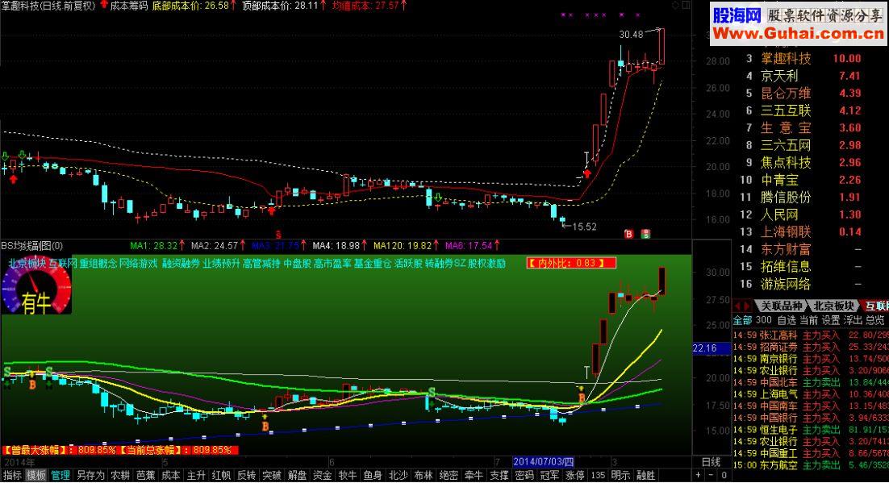
Task: Select the 自选 filter
Action: pos(787,320)
